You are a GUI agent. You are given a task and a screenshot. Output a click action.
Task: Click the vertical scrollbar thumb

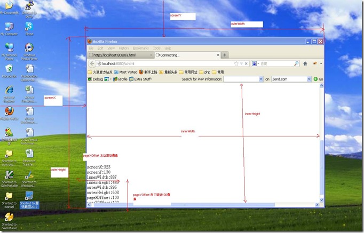click(x=321, y=167)
